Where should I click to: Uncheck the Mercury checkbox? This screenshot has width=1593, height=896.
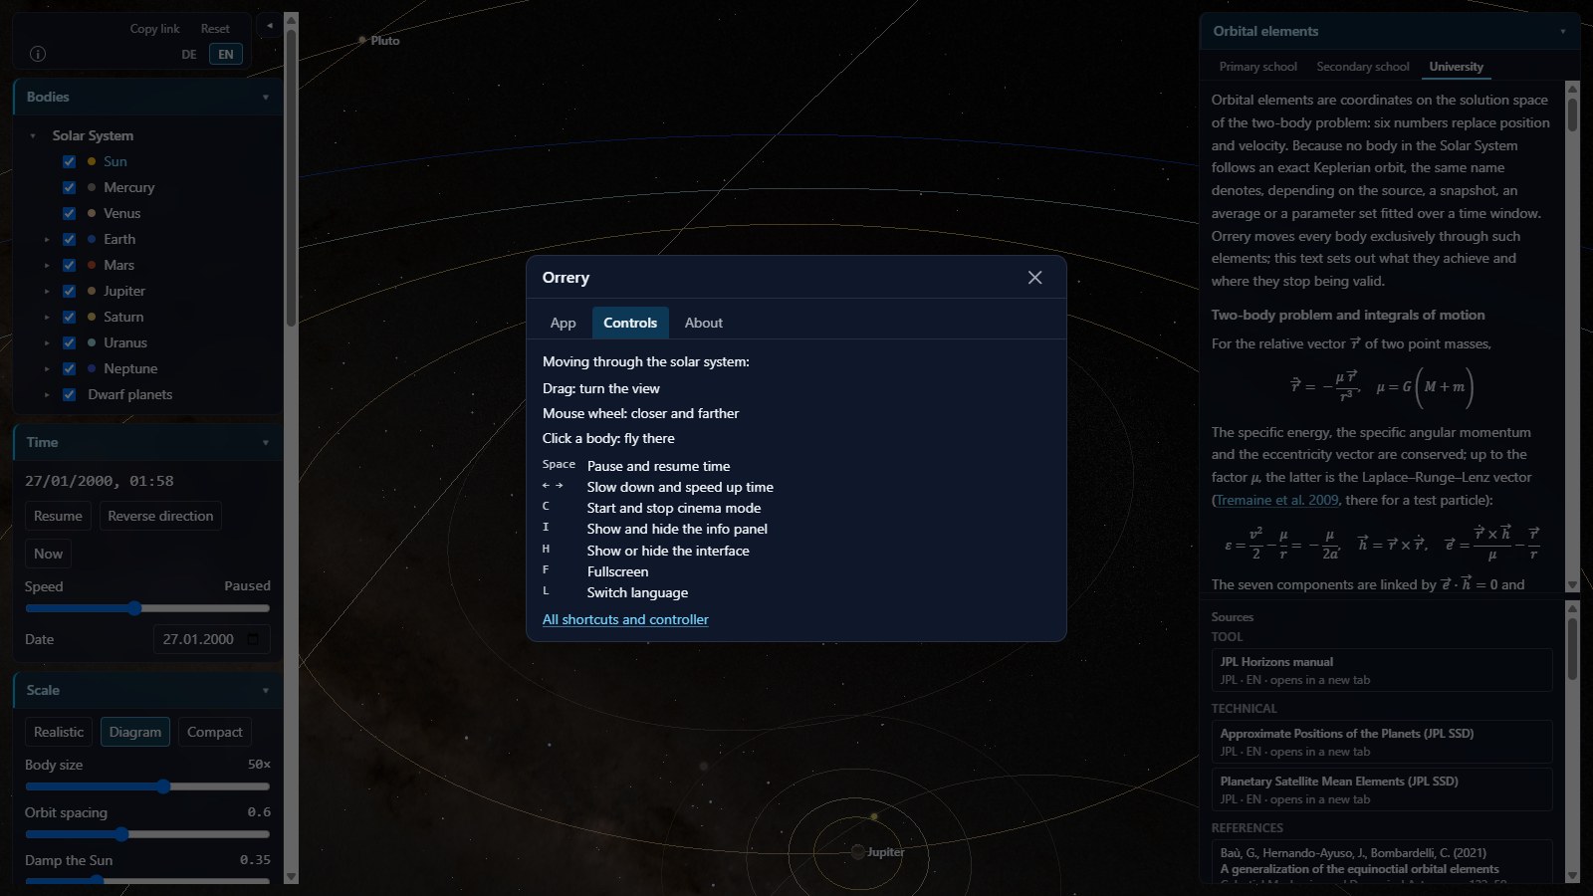(x=69, y=187)
